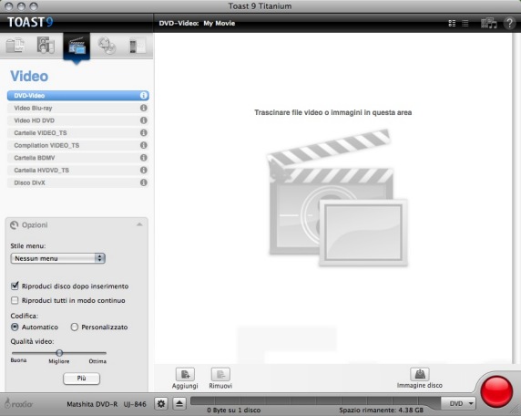Enable Riproduci tutti in modo continuo
This screenshot has width=521, height=416.
click(x=15, y=300)
